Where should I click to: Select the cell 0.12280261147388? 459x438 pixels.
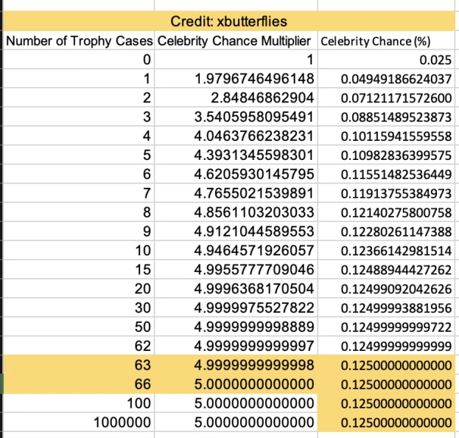click(x=386, y=231)
